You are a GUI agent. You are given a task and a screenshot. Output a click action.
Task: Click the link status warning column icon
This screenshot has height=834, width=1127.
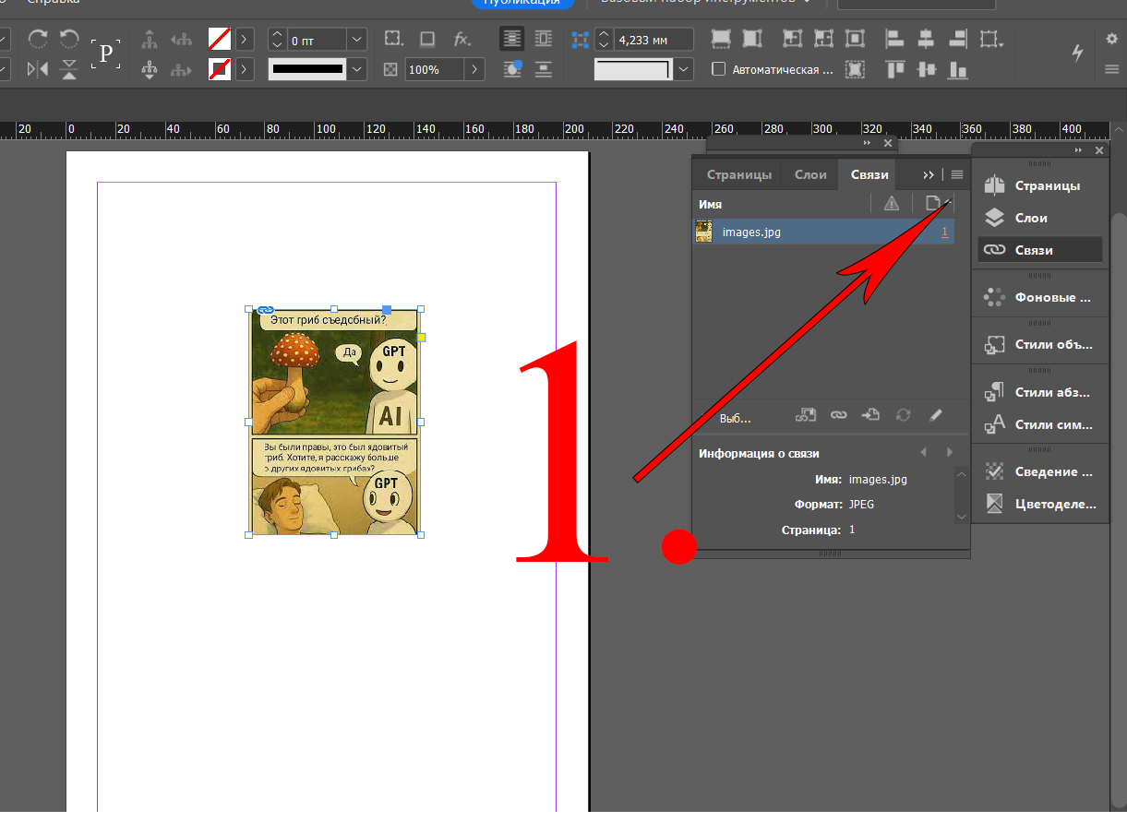(x=891, y=204)
